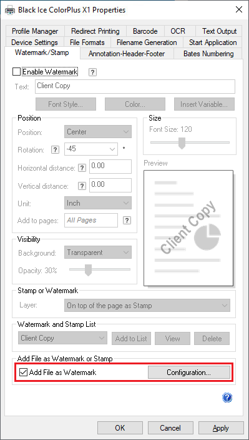The image size is (249, 440).
Task: Switch to the Profile Manager tab
Action: pos(35,31)
